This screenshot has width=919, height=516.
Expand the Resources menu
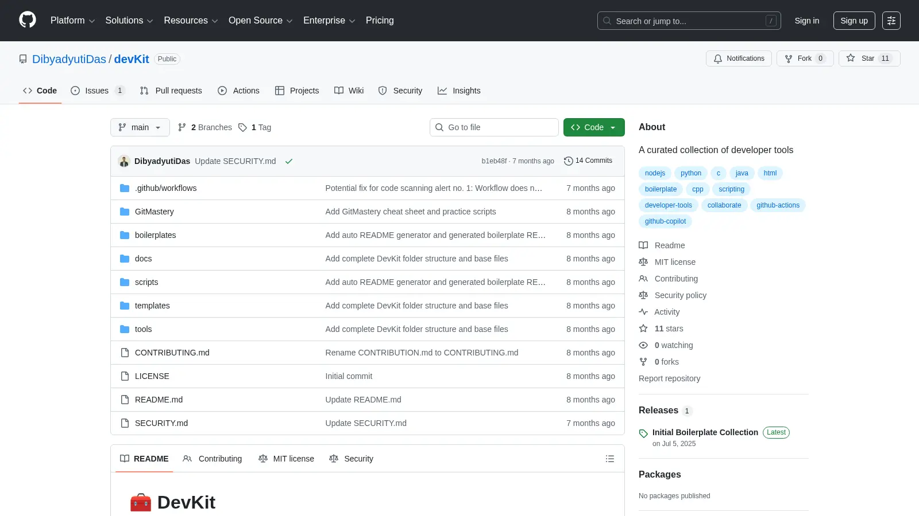click(191, 21)
